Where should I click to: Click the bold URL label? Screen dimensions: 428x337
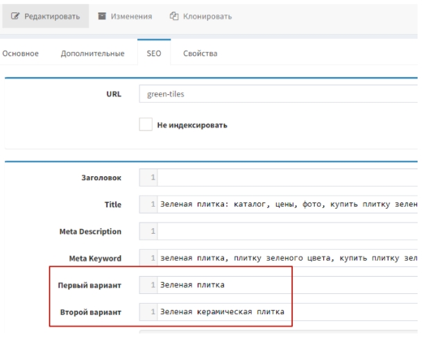(113, 94)
